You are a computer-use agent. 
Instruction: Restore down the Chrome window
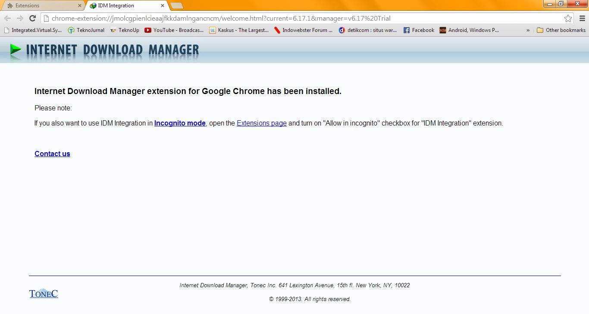561,4
